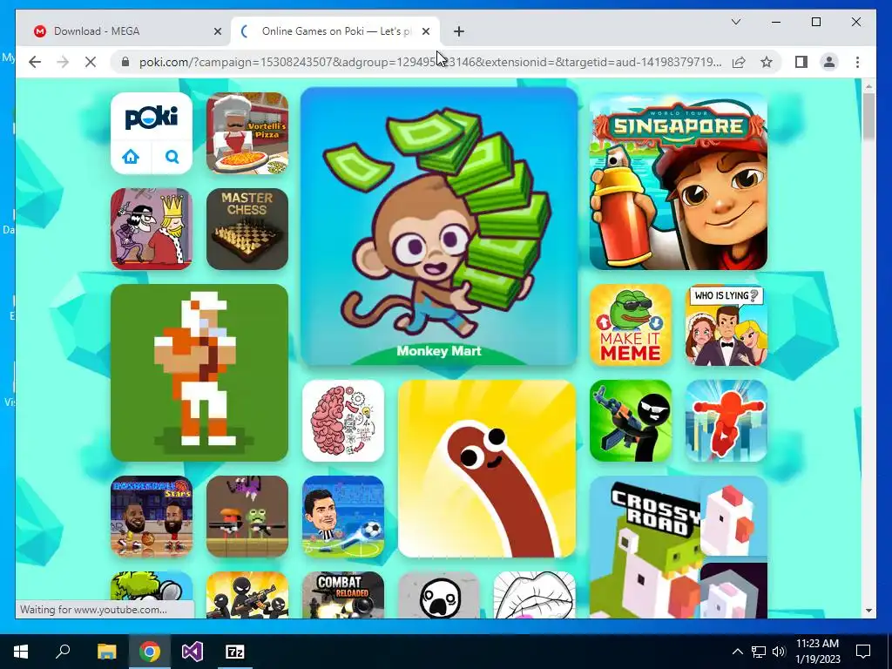
Task: Open the stickmen with guns tile at bottom
Action: (x=247, y=595)
